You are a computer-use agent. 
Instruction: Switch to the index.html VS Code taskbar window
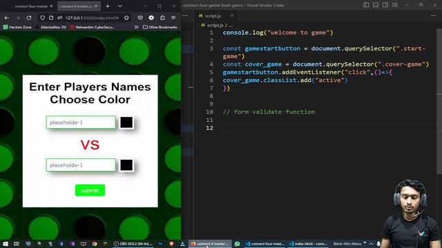308,244
